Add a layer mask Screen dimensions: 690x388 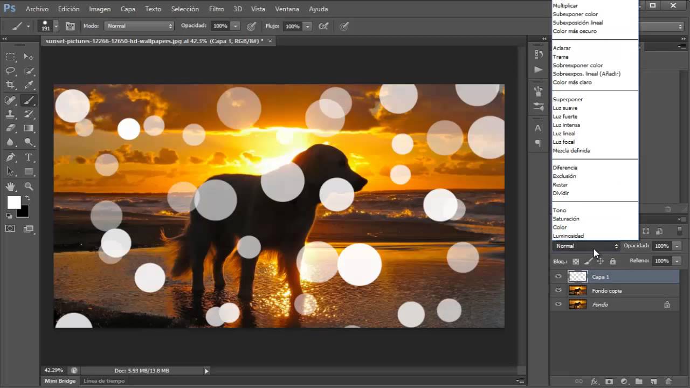(609, 381)
